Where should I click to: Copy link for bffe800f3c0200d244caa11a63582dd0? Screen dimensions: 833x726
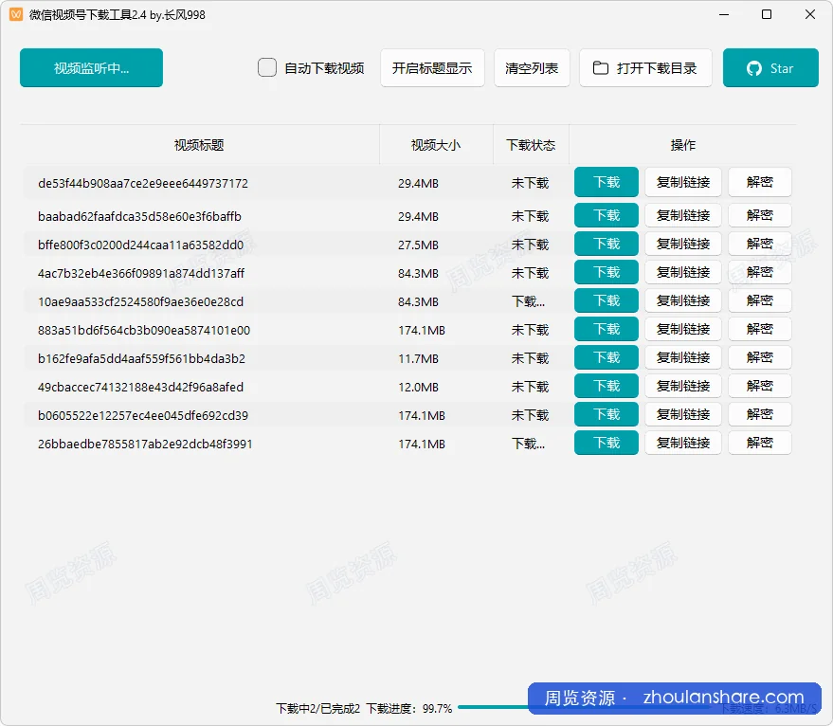click(x=683, y=244)
